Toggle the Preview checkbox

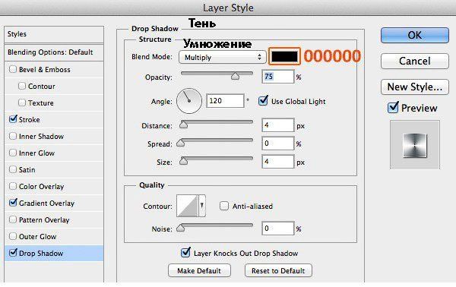tap(393, 108)
